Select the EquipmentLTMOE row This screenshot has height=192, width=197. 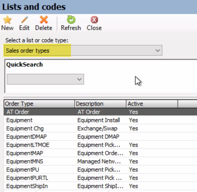[100, 145]
